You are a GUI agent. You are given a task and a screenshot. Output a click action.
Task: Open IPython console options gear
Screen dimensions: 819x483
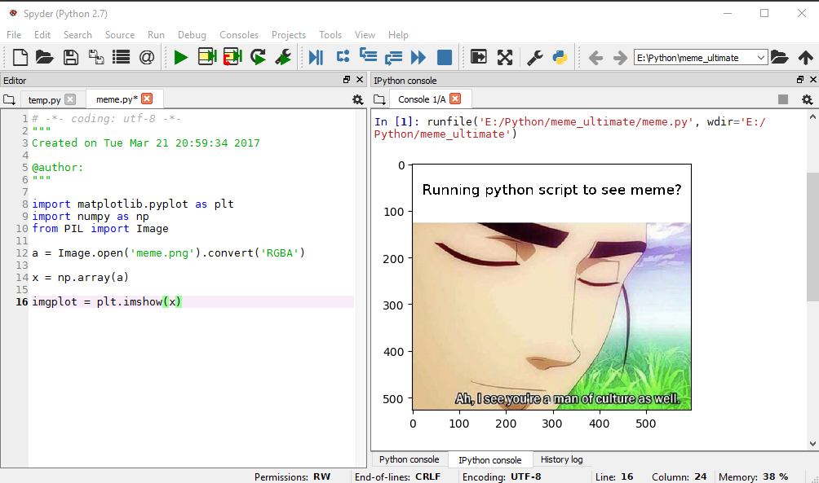click(807, 99)
